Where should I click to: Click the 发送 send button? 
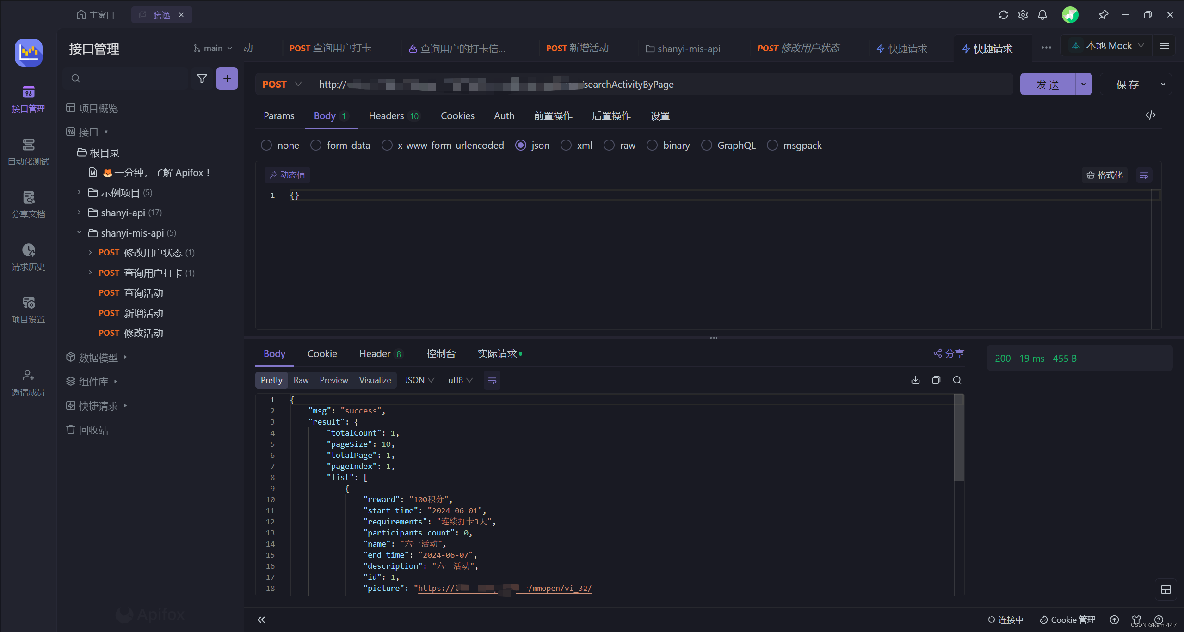click(1048, 84)
